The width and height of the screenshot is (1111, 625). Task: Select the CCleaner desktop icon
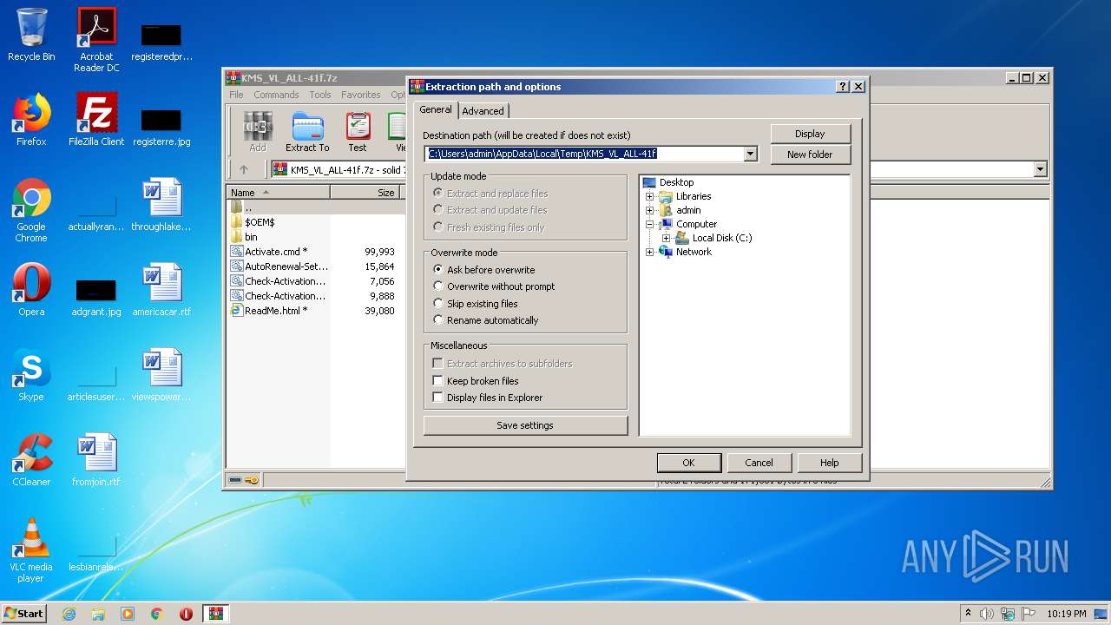coord(31,460)
